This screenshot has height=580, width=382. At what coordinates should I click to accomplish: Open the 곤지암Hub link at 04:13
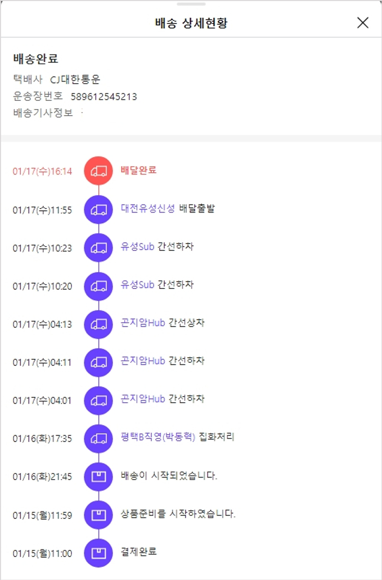pyautogui.click(x=143, y=323)
